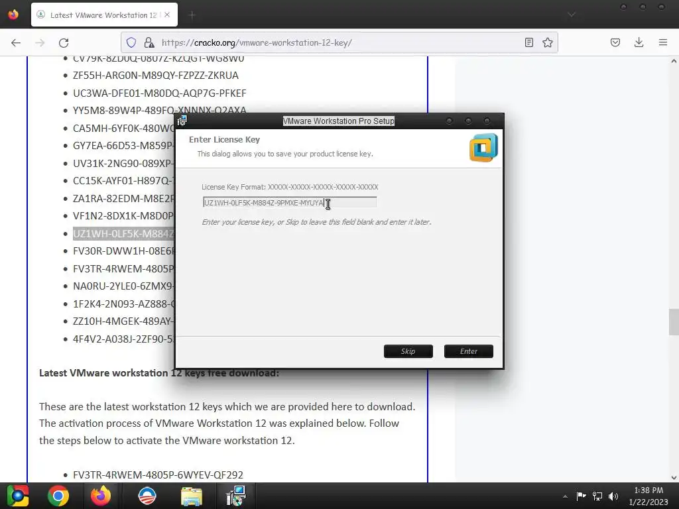Viewport: 679px width, 509px height.
Task: Open a new tab with plus button
Action: (192, 15)
